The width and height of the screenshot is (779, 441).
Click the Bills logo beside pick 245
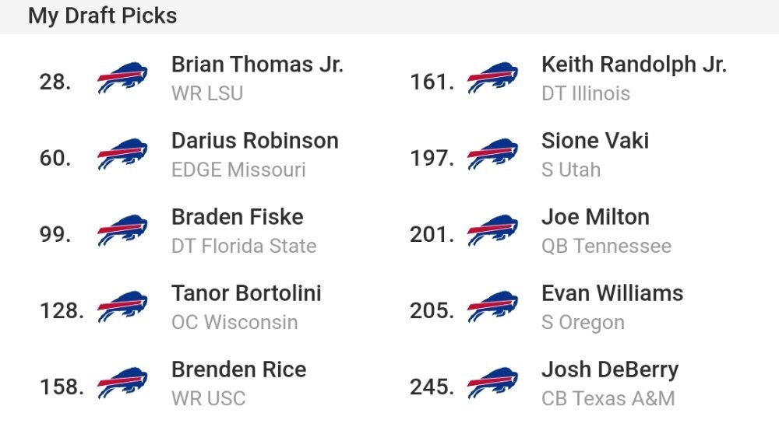tap(492, 383)
